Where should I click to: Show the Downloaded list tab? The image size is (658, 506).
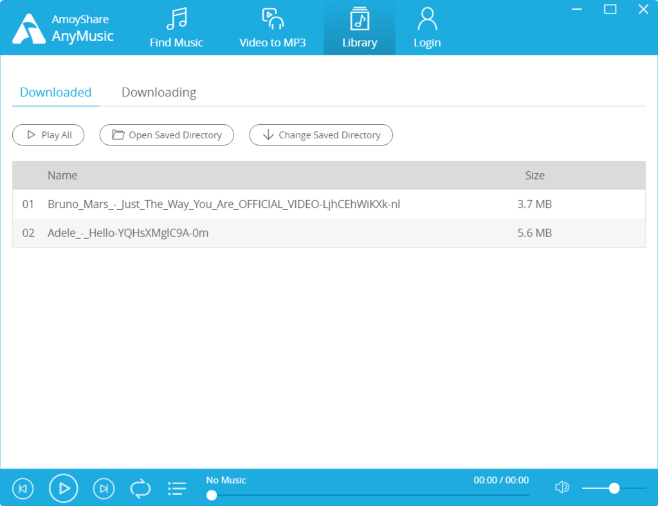tap(56, 92)
